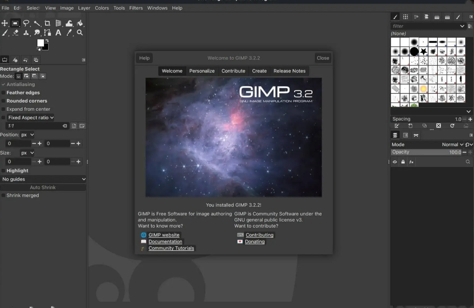Switch to the Release Notes tab
Image resolution: width=474 pixels, height=308 pixels.
(x=289, y=71)
